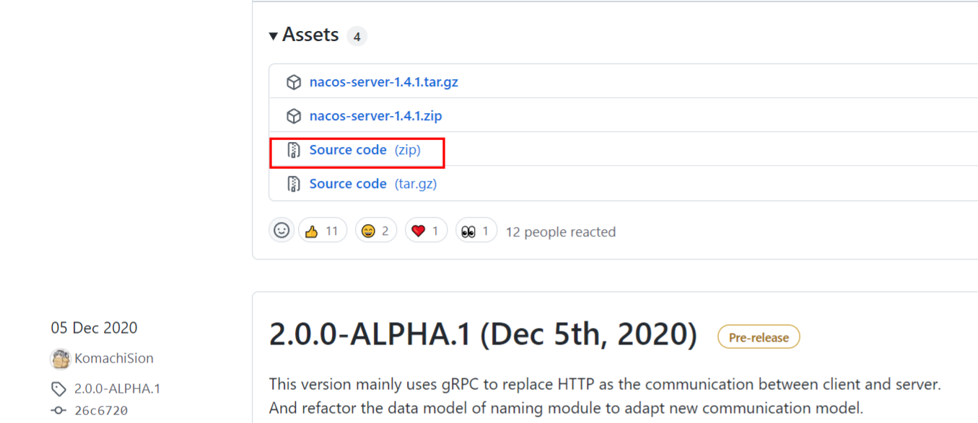Collapse the Assets section triangle
This screenshot has width=978, height=423.
click(274, 35)
